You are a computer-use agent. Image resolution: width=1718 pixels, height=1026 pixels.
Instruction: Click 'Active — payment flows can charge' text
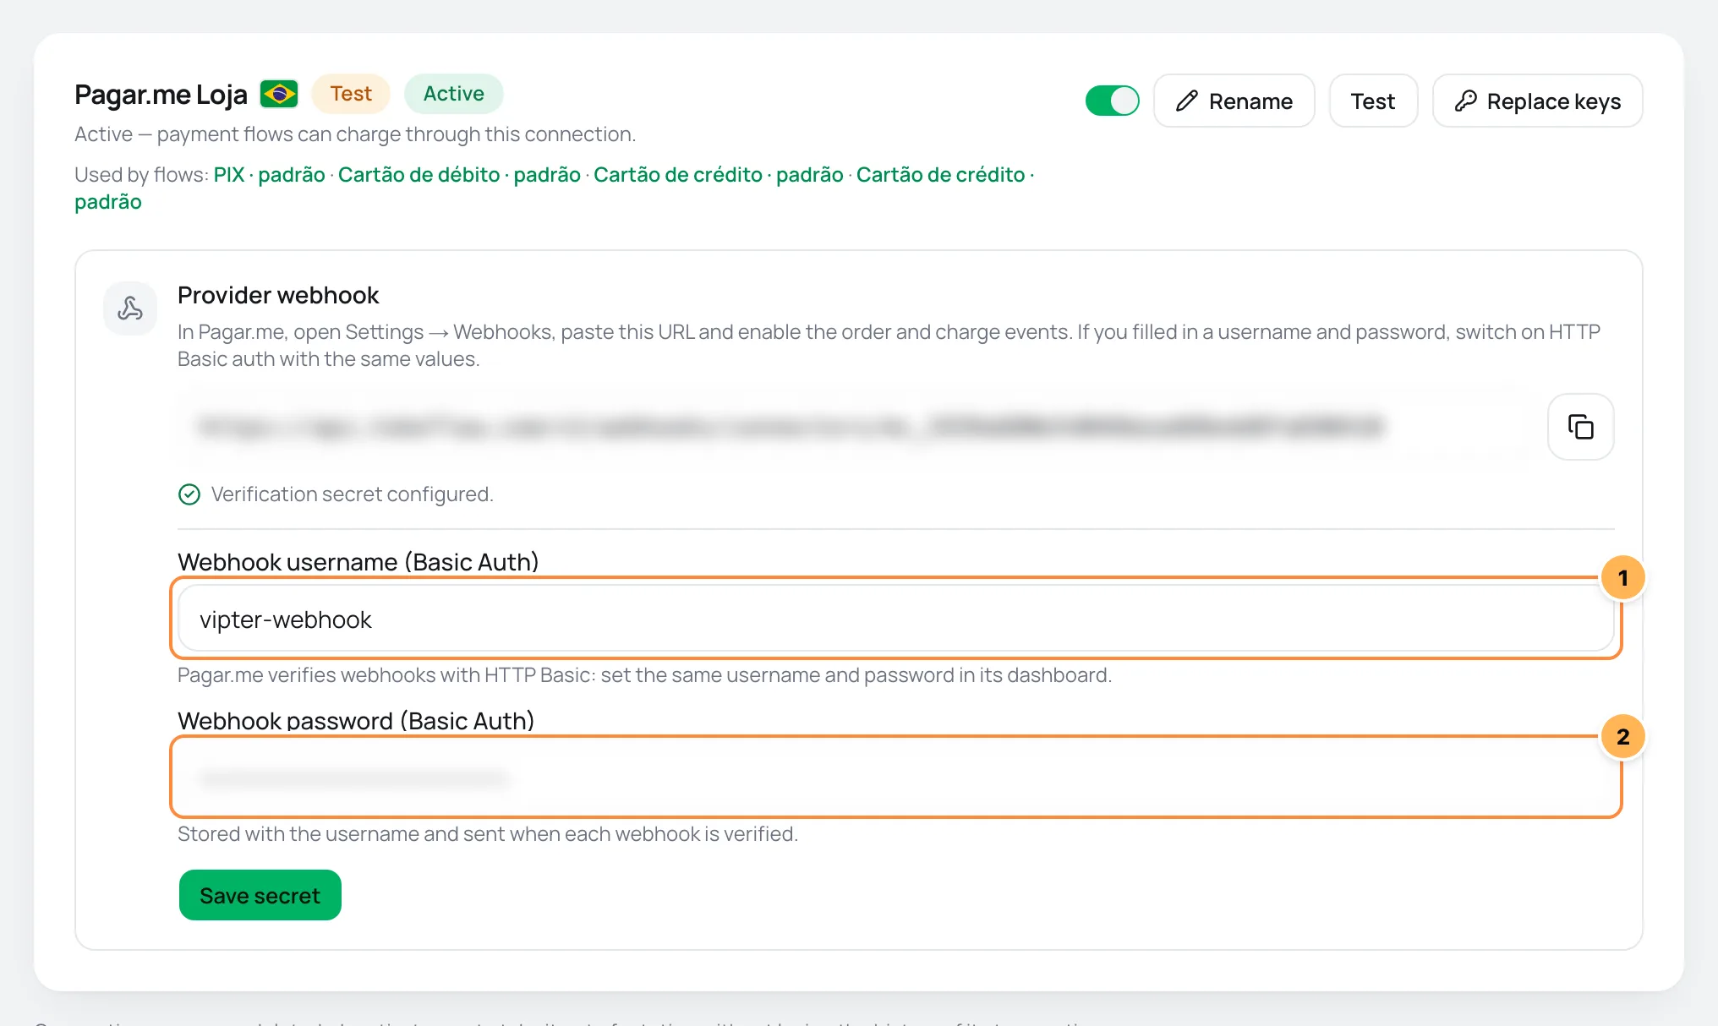coord(355,134)
